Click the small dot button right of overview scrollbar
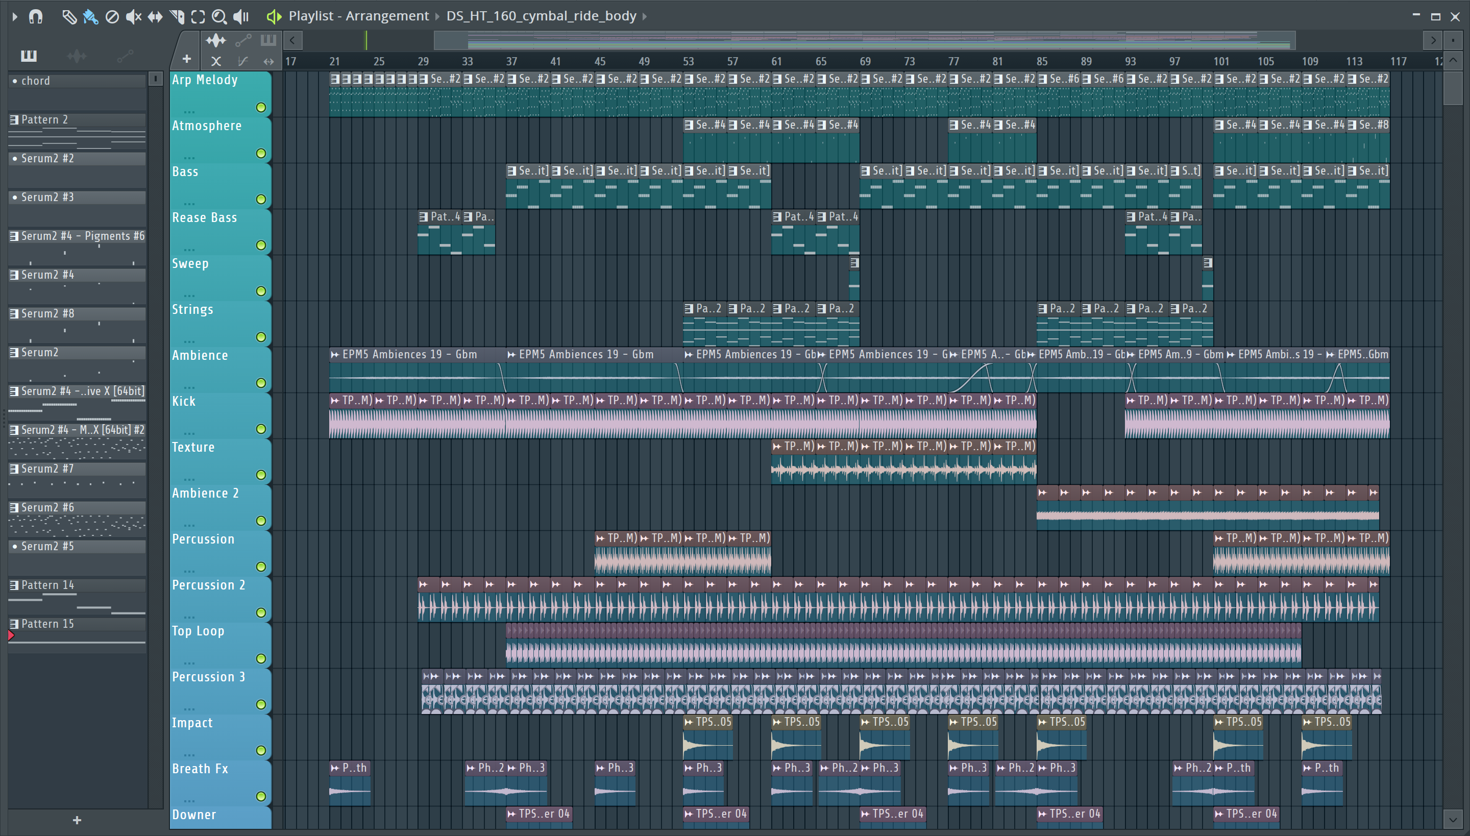The height and width of the screenshot is (836, 1470). (1453, 40)
